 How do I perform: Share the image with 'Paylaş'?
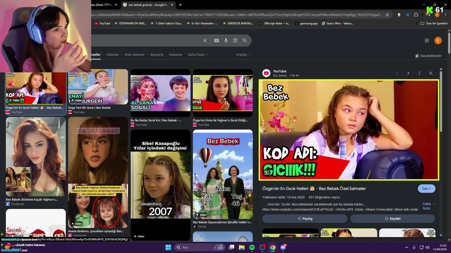(305, 219)
